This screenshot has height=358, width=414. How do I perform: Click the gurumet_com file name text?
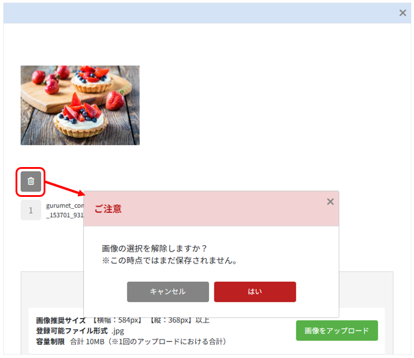[65, 206]
